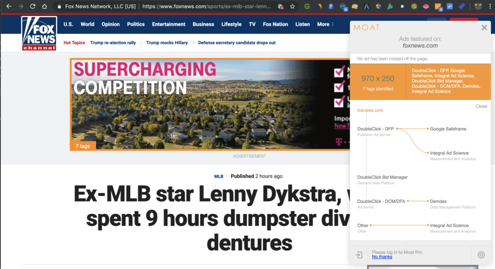Expand the More menu

tap(325, 24)
